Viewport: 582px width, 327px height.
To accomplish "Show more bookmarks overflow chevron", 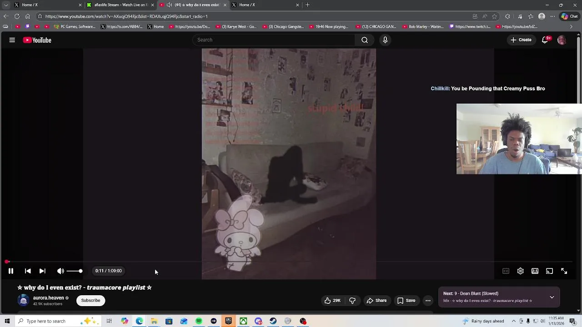I will [572, 27].
